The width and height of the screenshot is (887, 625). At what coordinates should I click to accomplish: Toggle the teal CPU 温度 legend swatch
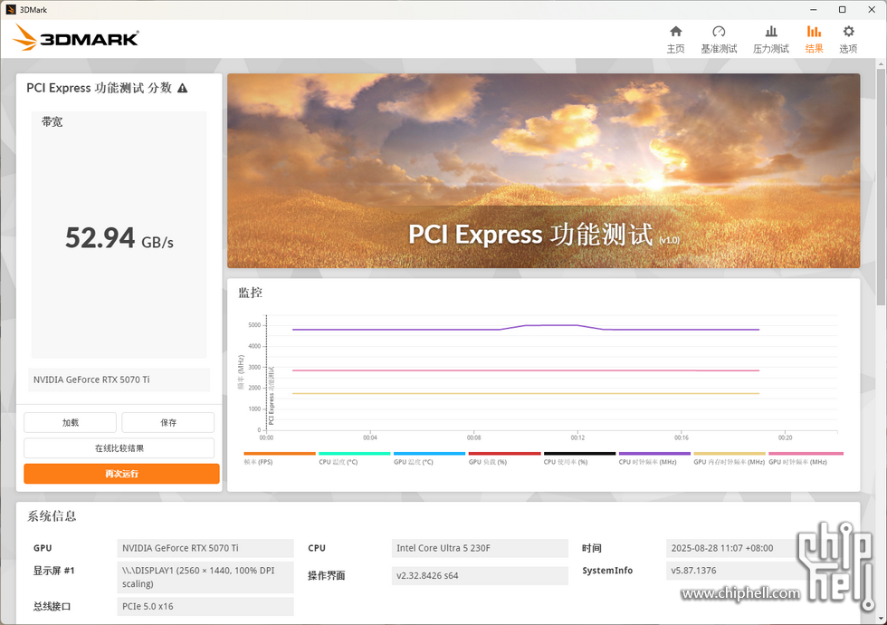point(355,454)
